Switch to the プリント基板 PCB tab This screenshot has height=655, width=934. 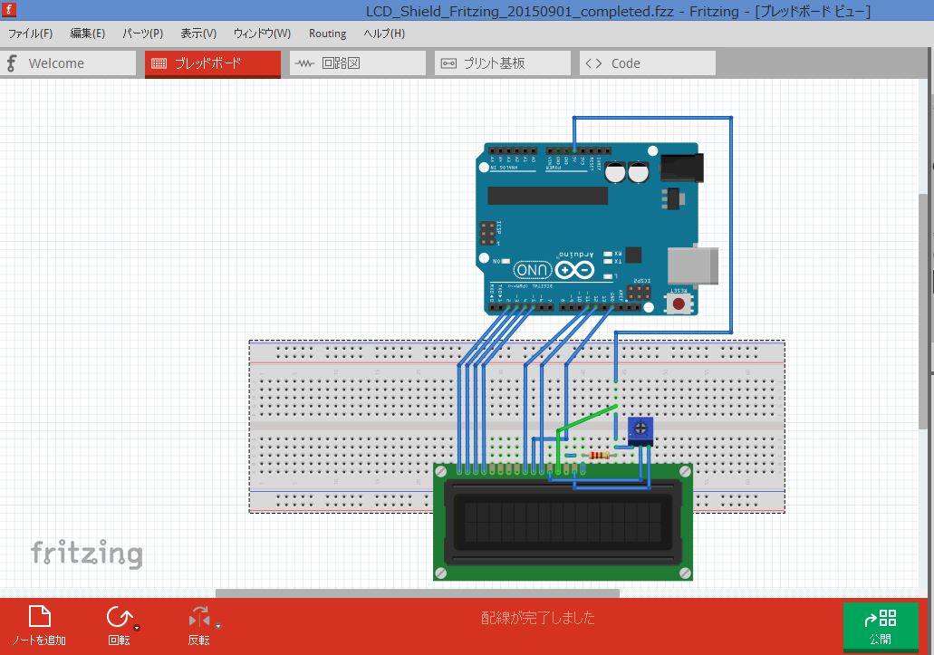coord(502,63)
